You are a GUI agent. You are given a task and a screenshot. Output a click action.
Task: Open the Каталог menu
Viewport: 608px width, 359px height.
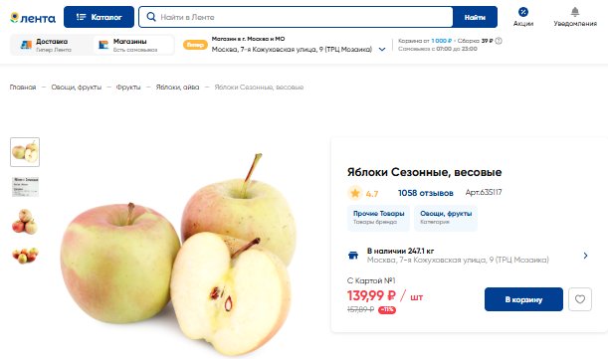(x=99, y=17)
